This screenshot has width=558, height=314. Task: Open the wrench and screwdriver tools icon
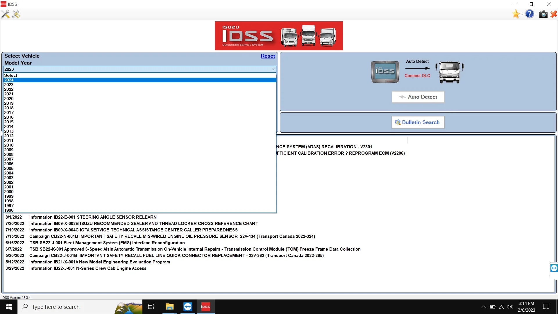tap(5, 14)
